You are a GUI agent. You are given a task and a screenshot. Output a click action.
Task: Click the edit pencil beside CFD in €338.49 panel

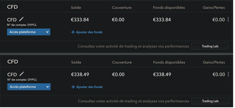point(22,74)
